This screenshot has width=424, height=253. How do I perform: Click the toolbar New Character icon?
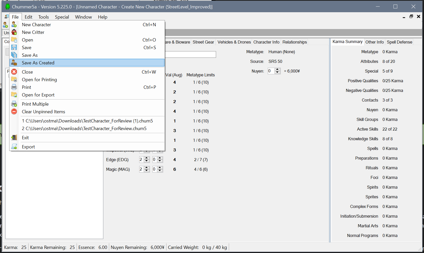tap(5, 25)
